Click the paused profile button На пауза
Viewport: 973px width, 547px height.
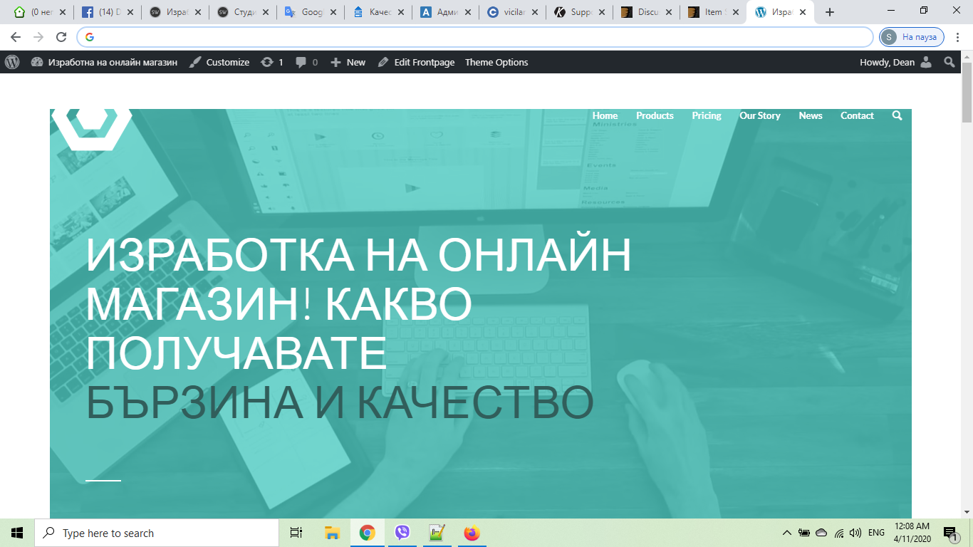912,37
